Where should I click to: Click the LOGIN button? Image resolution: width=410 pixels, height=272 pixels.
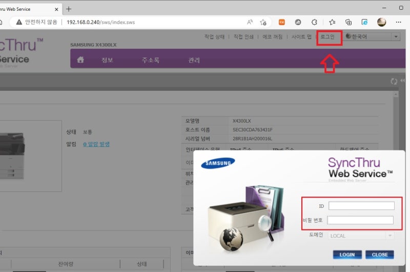click(x=347, y=255)
